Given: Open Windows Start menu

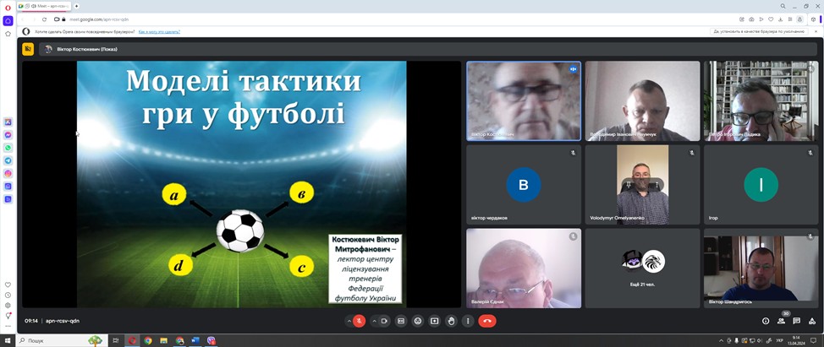Looking at the screenshot, I should [8, 341].
